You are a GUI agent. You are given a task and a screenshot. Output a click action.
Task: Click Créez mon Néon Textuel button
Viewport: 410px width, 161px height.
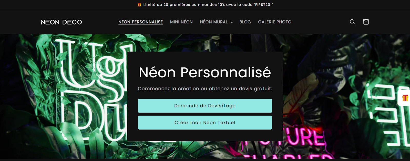tap(205, 122)
